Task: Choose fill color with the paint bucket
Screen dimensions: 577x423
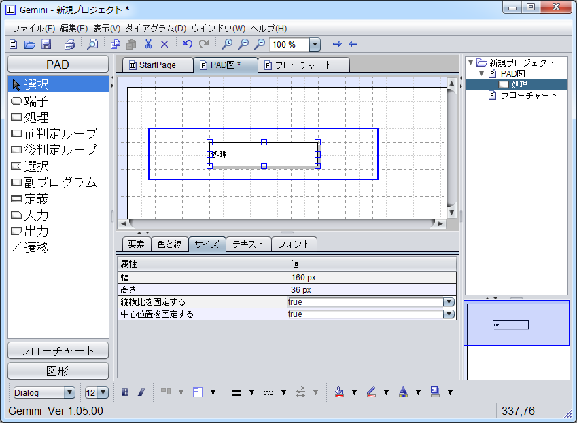Action: (x=339, y=392)
